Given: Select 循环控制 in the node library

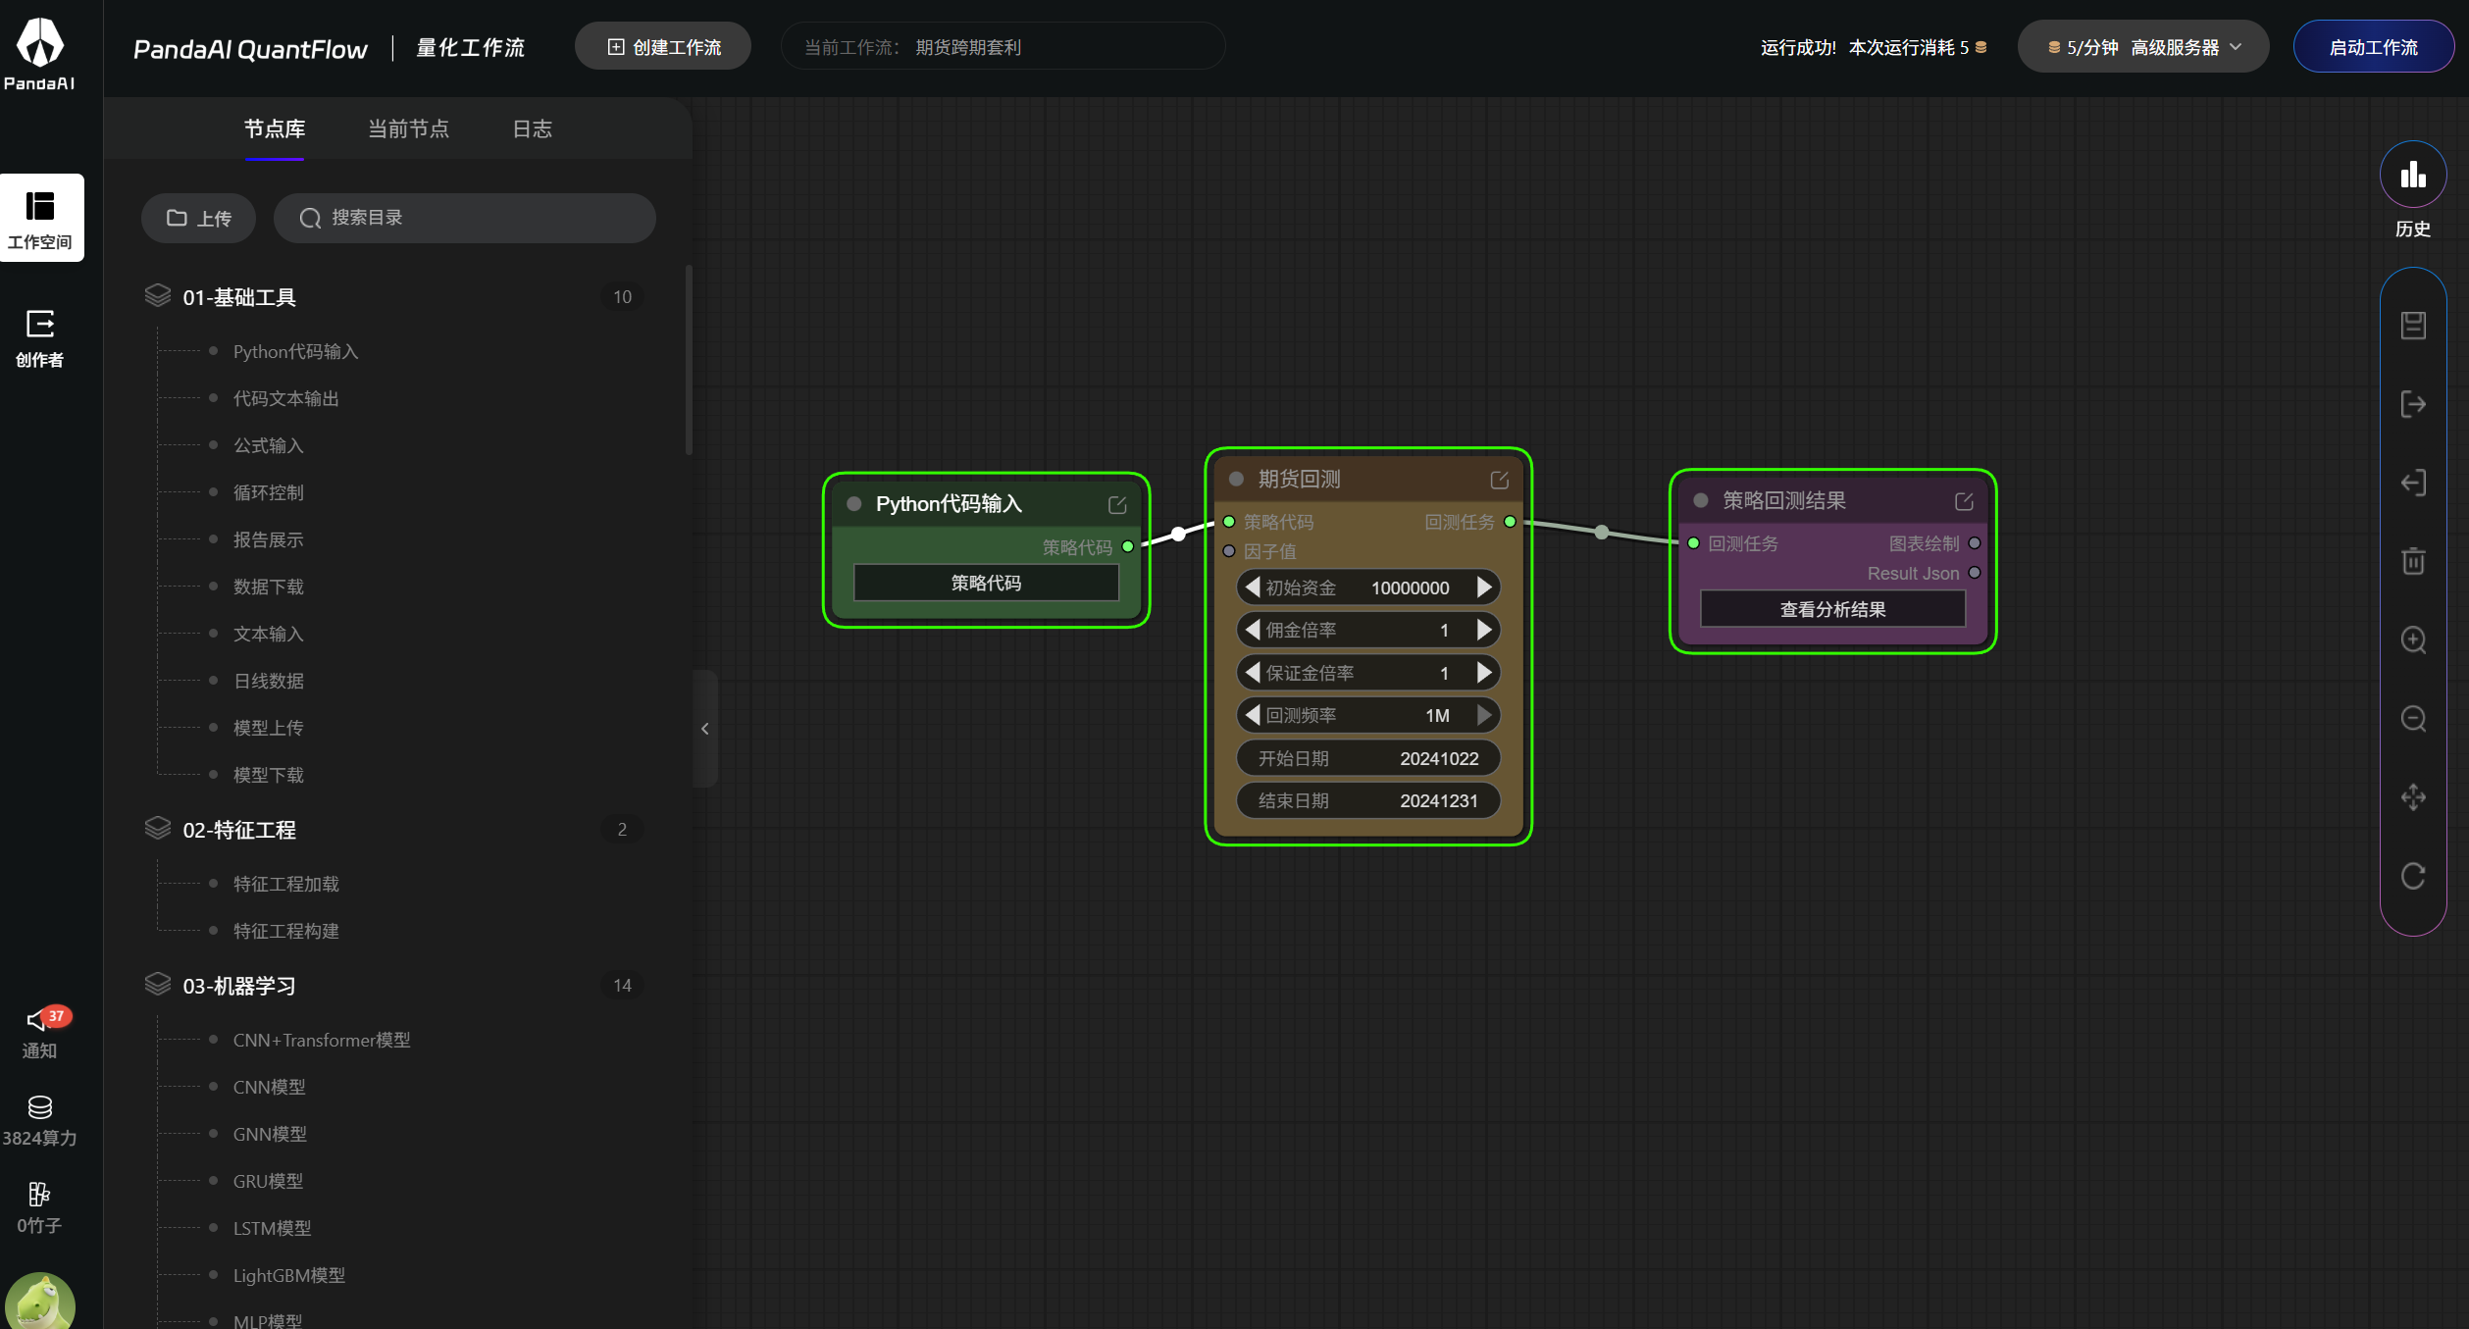Looking at the screenshot, I should pos(269,492).
